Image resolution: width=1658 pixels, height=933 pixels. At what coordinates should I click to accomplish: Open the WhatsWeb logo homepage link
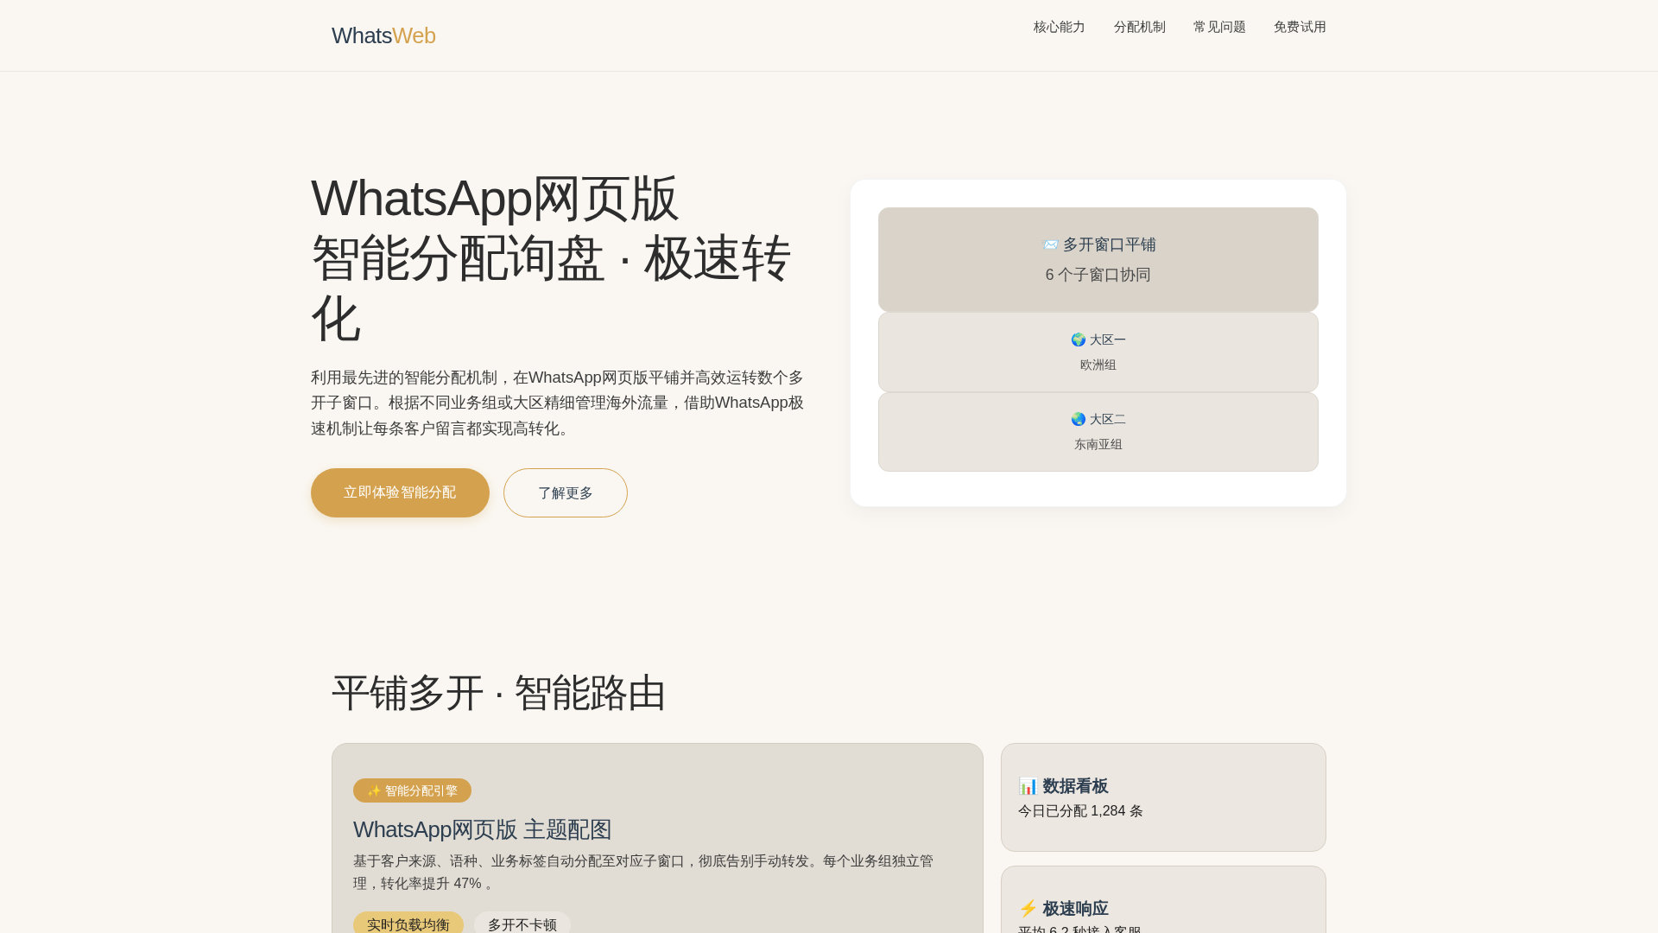coord(383,35)
